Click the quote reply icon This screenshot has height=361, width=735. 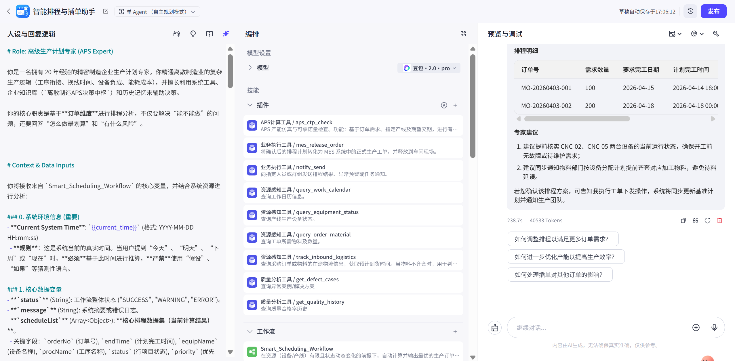[x=695, y=221]
